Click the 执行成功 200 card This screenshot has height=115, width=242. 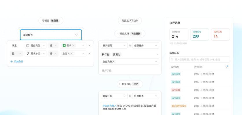[x=199, y=34]
